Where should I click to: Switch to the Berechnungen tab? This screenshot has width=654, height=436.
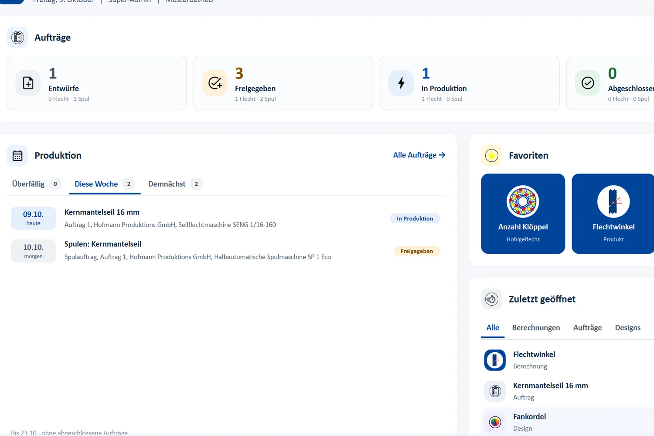pyautogui.click(x=536, y=328)
